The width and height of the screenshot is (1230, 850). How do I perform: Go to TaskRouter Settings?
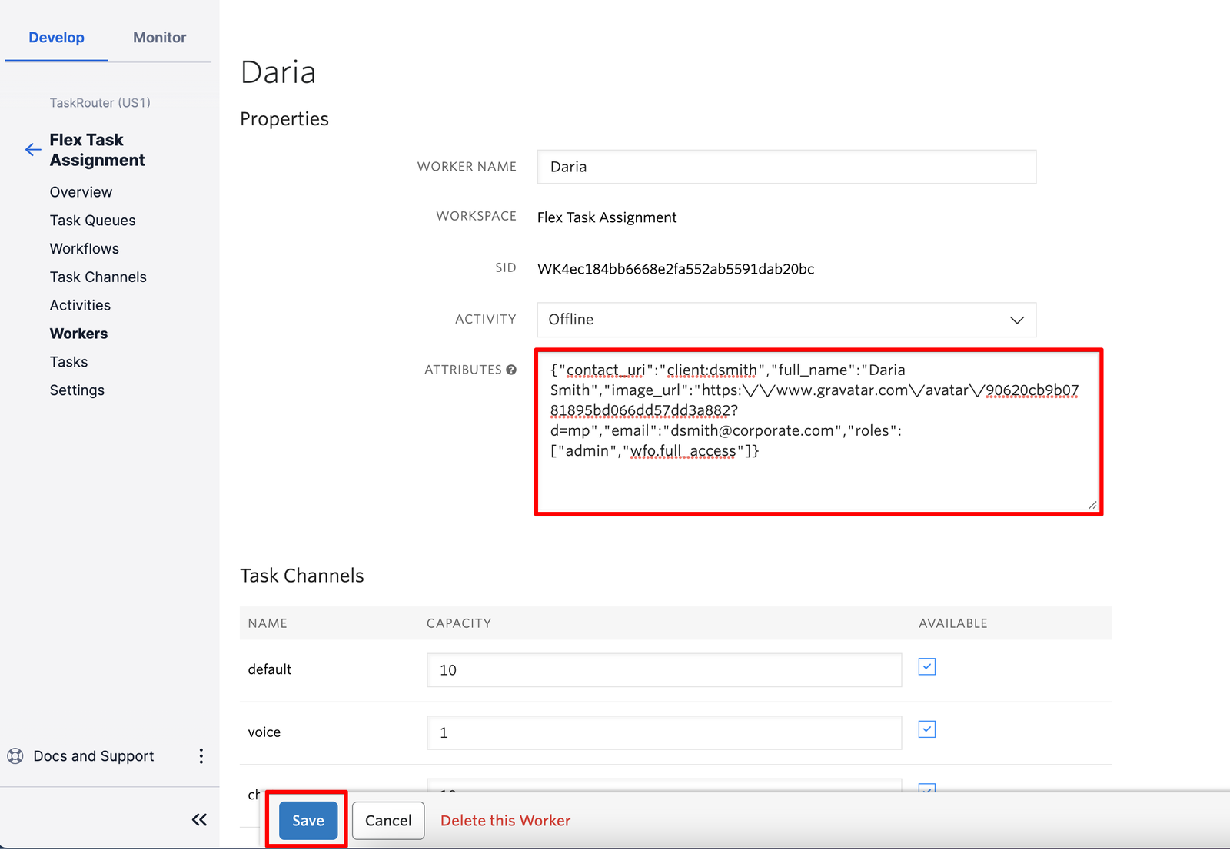click(77, 390)
